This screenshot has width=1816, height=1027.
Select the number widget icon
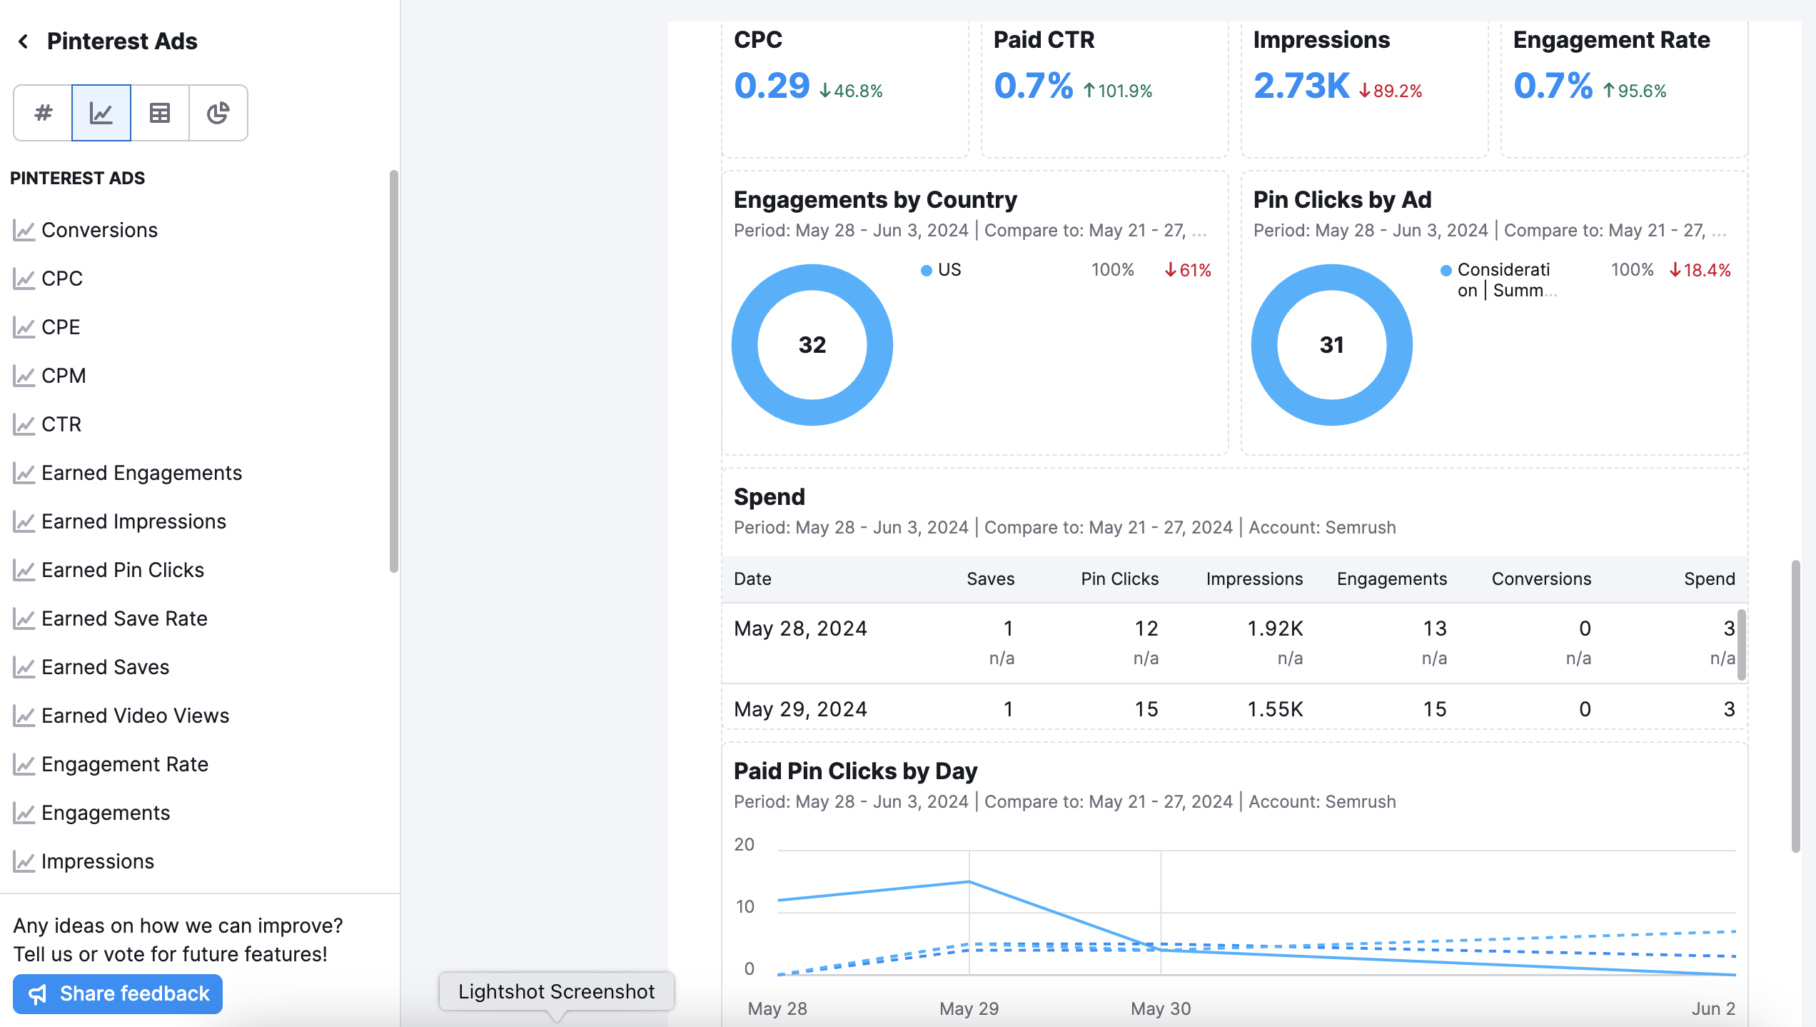click(x=42, y=112)
